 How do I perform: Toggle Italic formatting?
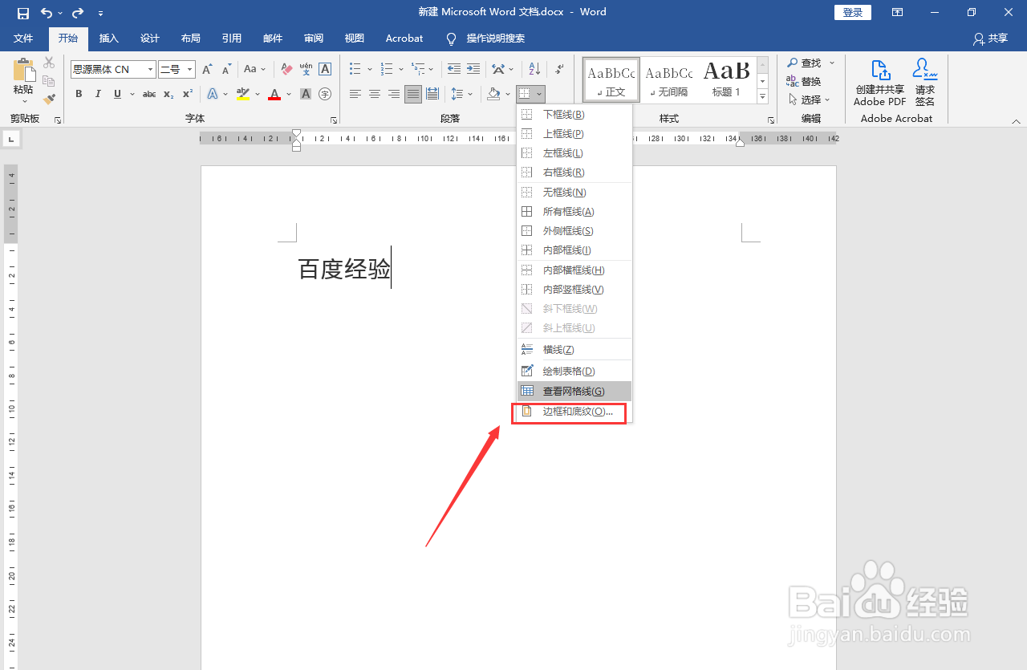coord(98,94)
